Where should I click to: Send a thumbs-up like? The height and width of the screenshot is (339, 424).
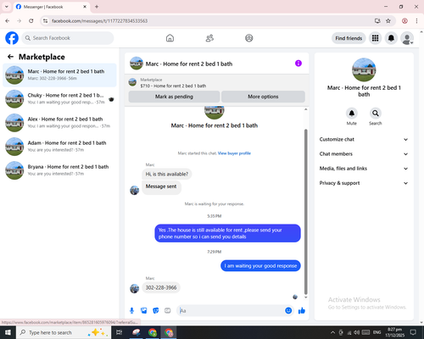(302, 311)
